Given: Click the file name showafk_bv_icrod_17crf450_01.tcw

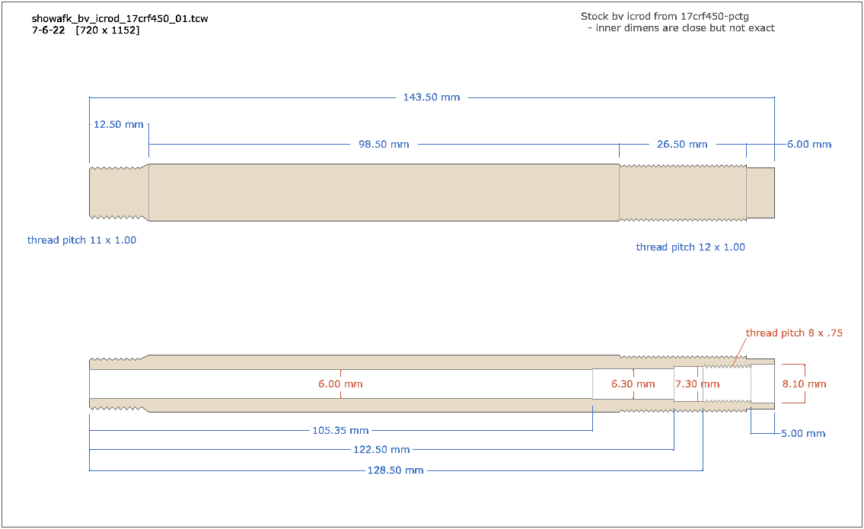Looking at the screenshot, I should point(120,18).
